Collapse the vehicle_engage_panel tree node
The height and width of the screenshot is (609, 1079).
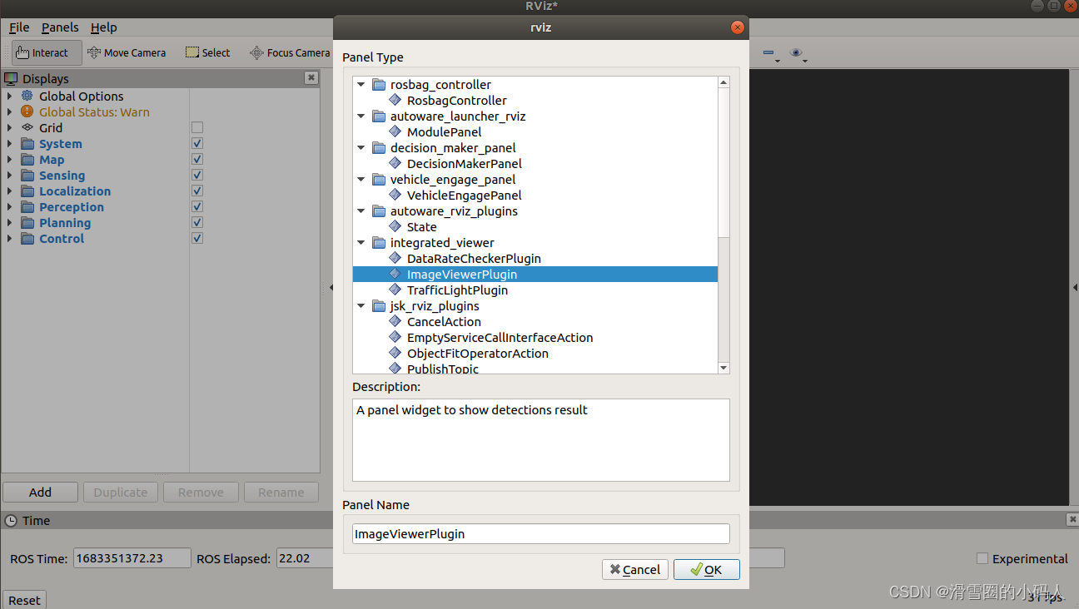click(361, 179)
